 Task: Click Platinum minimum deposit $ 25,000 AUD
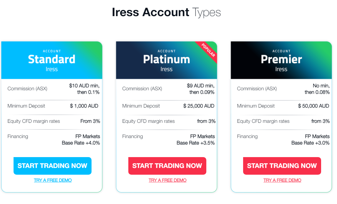click(199, 106)
